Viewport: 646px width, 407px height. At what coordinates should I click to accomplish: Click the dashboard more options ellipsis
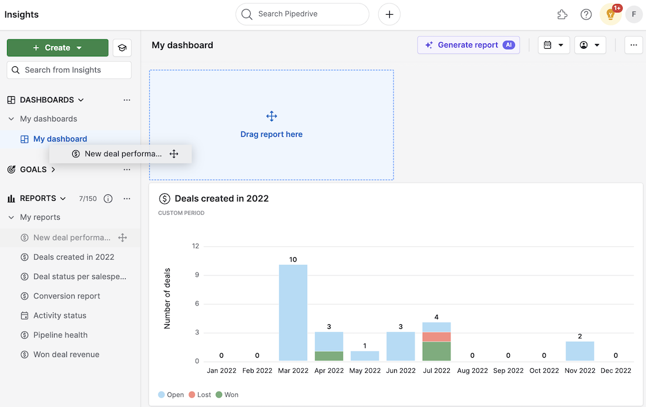point(634,45)
